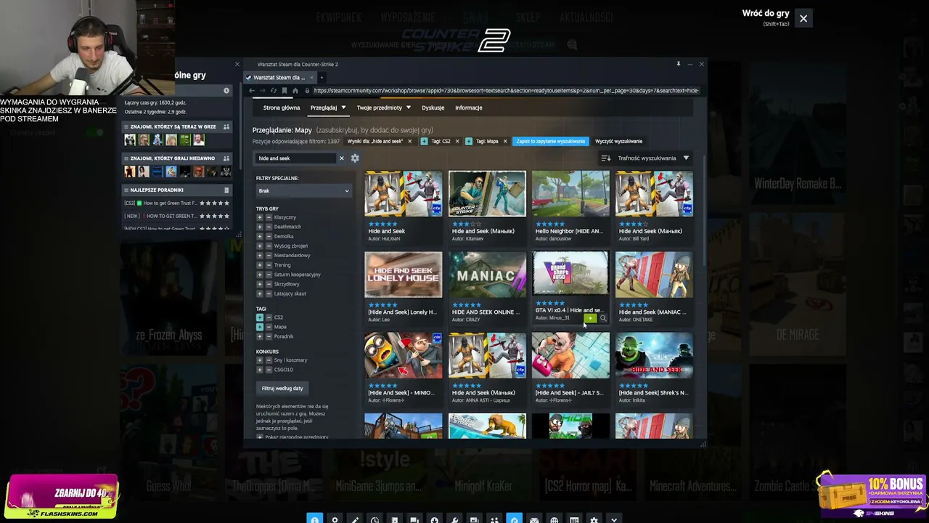
Task: Open overlay settings gear in bottom toolbar
Action: click(x=594, y=519)
